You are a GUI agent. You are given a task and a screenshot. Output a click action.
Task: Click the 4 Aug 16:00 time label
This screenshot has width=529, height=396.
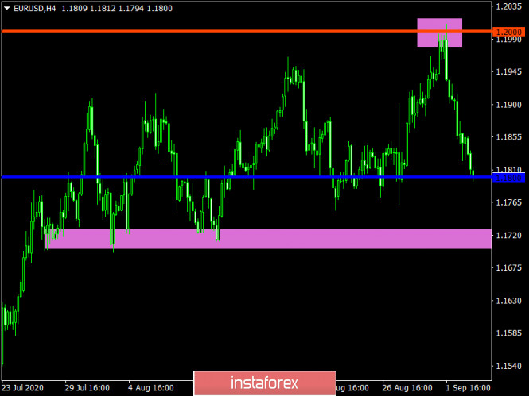pyautogui.click(x=151, y=389)
